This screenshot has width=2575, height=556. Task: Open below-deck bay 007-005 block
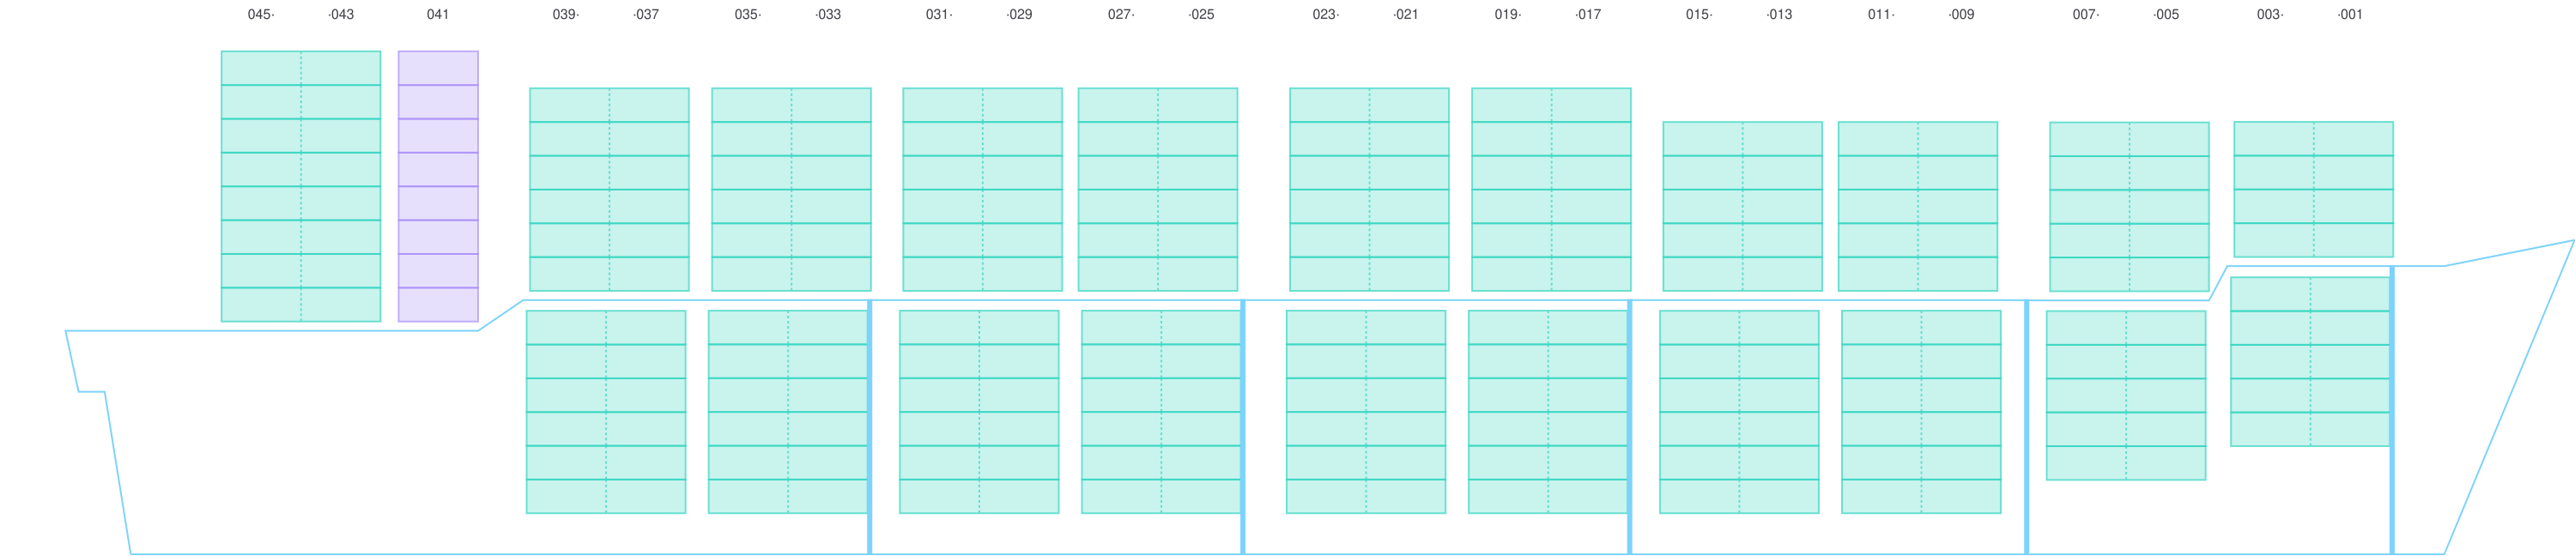tap(2125, 395)
